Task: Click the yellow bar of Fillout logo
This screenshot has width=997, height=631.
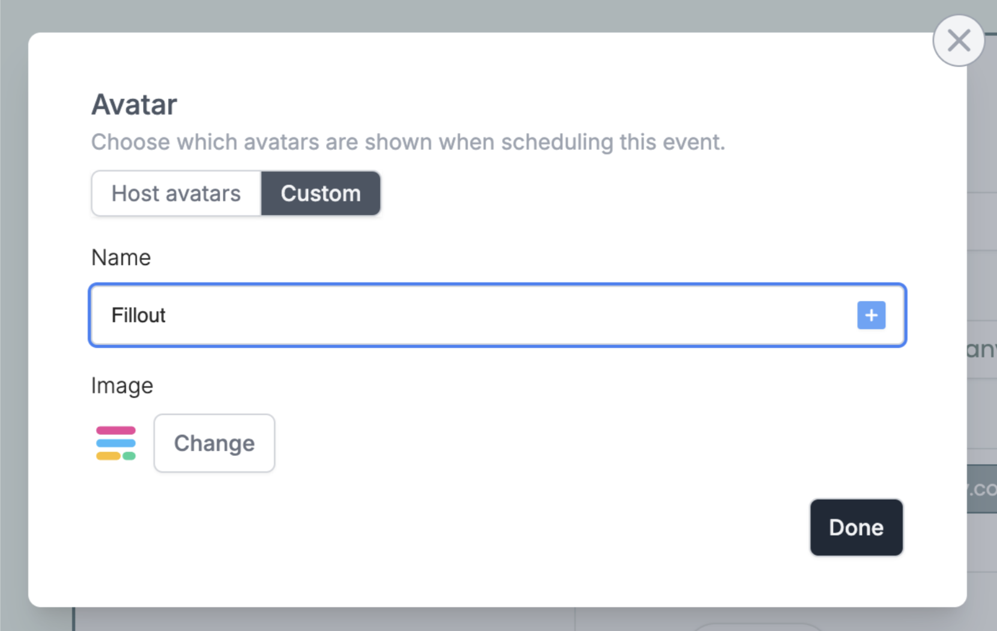Action: coord(108,456)
